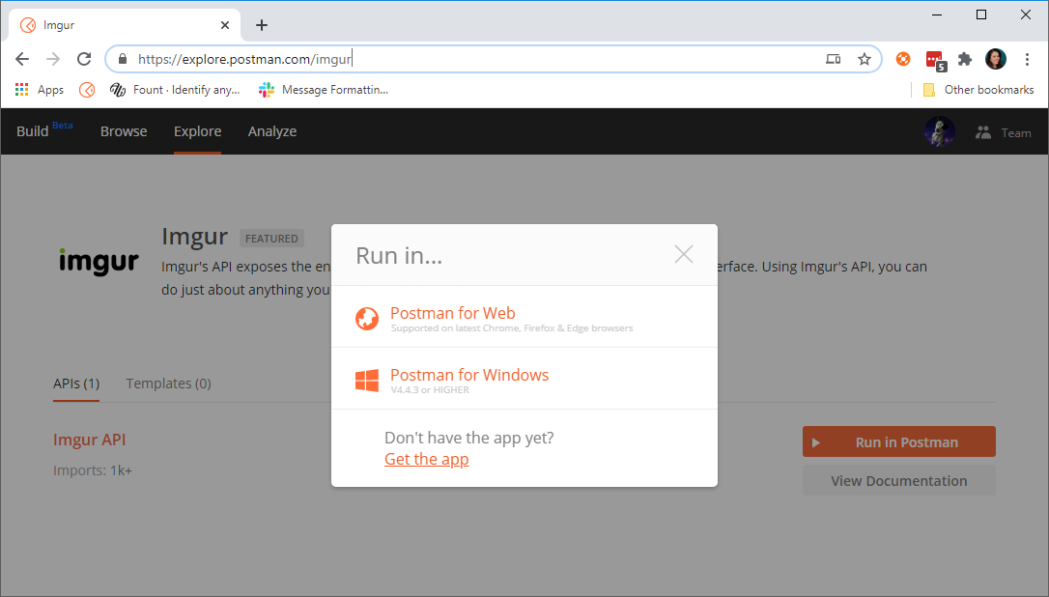Maximize the Chrome window

(980, 14)
